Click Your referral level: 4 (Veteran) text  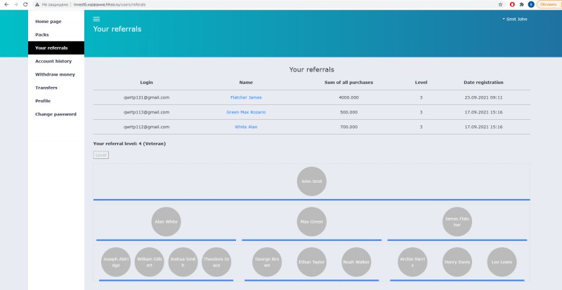click(x=129, y=144)
